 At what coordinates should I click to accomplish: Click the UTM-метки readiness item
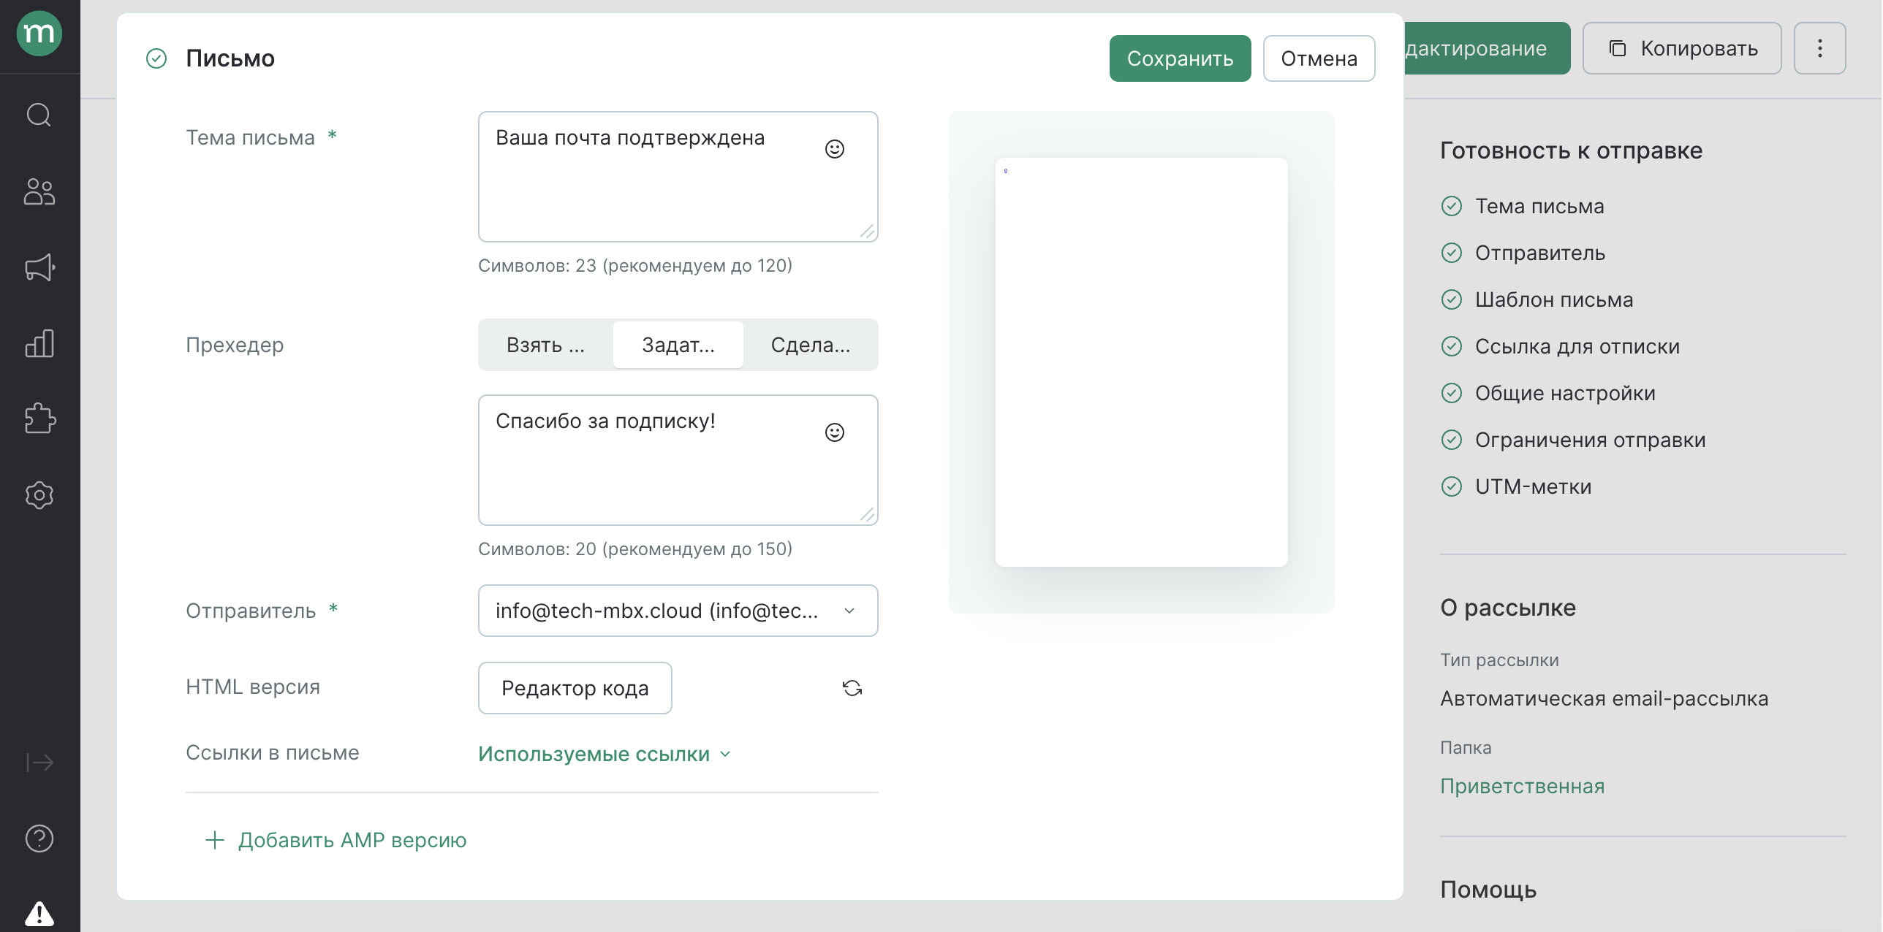point(1517,486)
